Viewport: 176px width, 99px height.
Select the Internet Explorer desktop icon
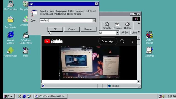10,38
